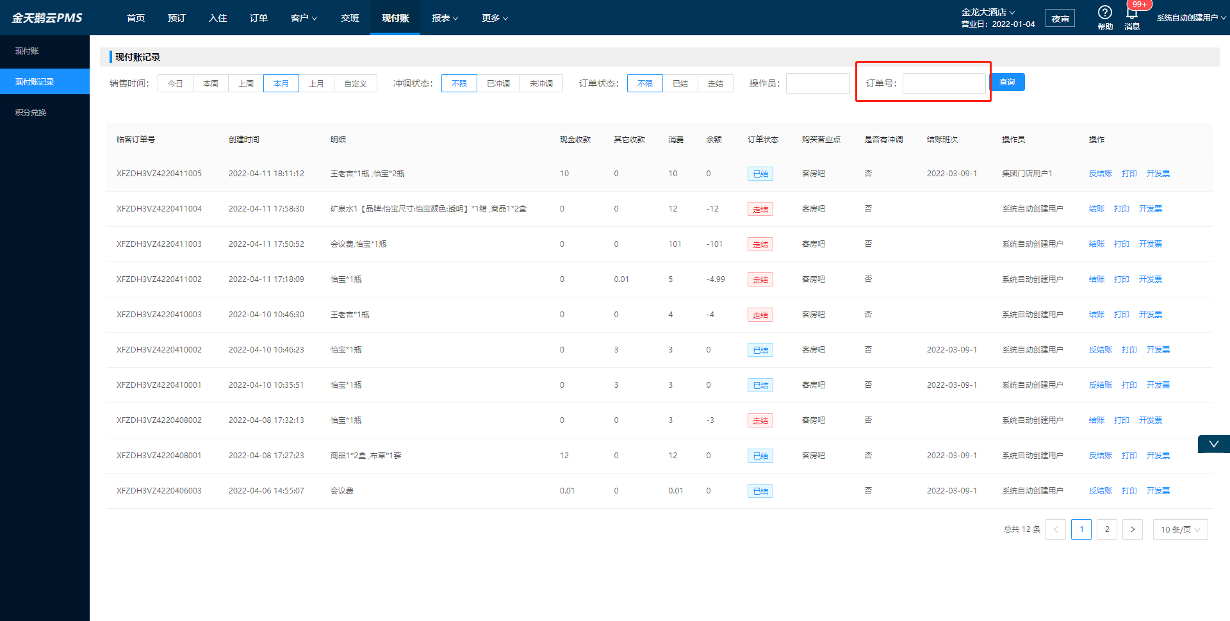Click 打印 for order XFZDH3VZ4220411003

(1122, 244)
